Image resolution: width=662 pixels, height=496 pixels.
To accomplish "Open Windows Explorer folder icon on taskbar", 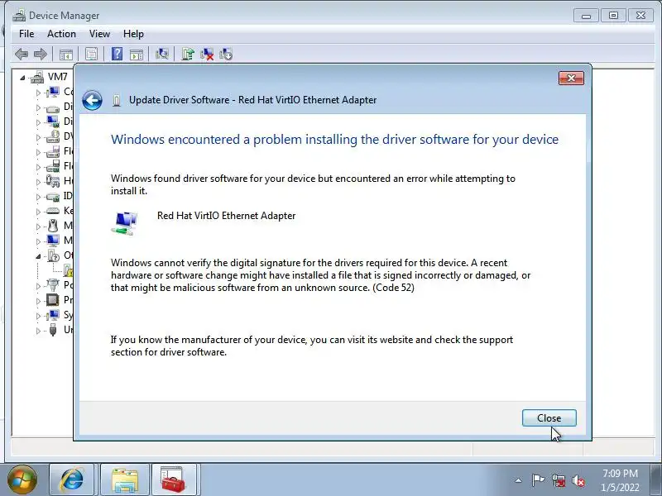I will pyautogui.click(x=125, y=479).
